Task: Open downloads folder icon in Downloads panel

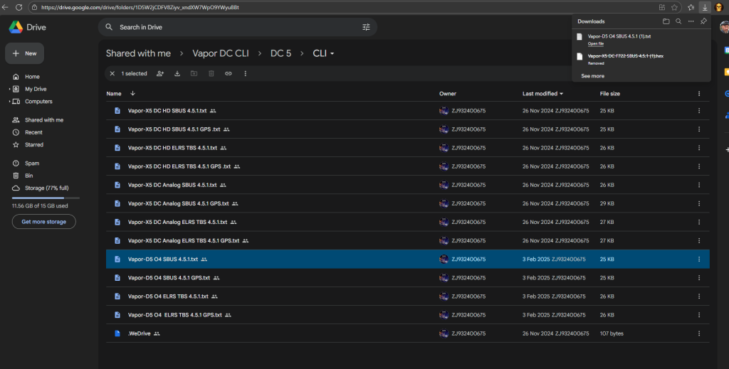Action: click(666, 21)
